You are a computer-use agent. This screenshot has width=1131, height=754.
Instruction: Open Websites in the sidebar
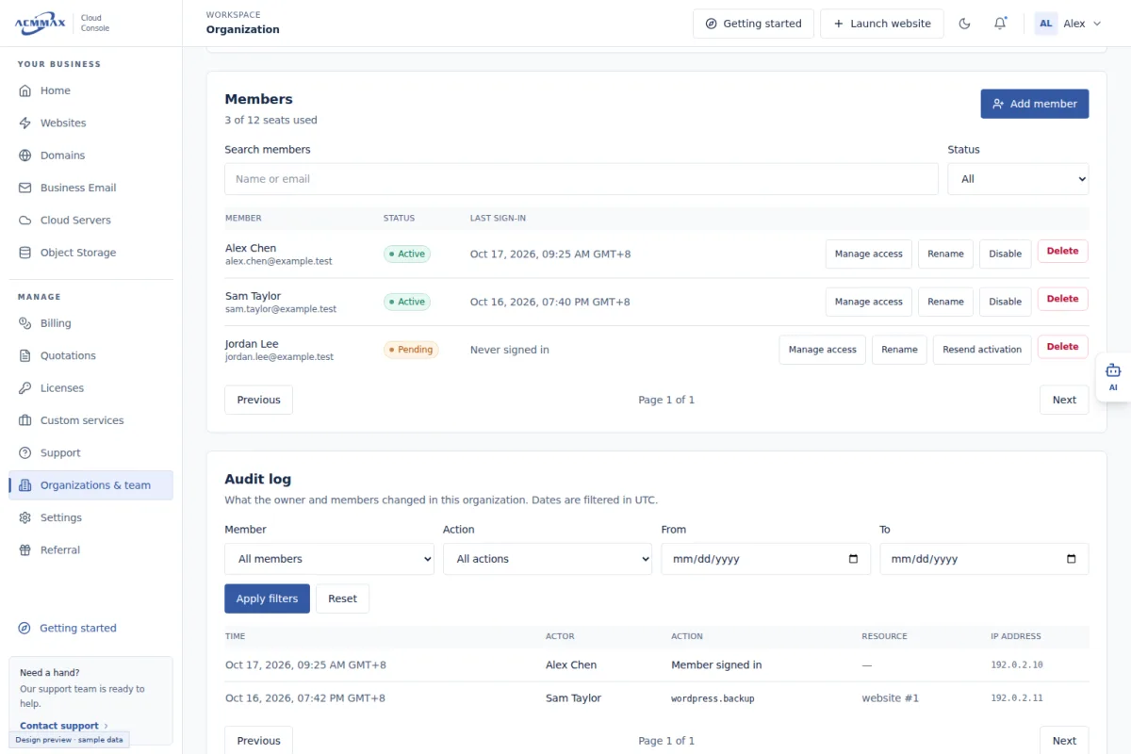[90, 123]
